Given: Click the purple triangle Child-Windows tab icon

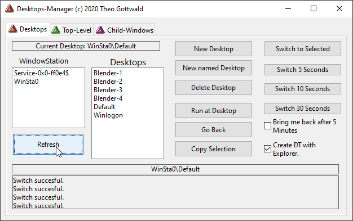Looking at the screenshot, I should pyautogui.click(x=100, y=30).
